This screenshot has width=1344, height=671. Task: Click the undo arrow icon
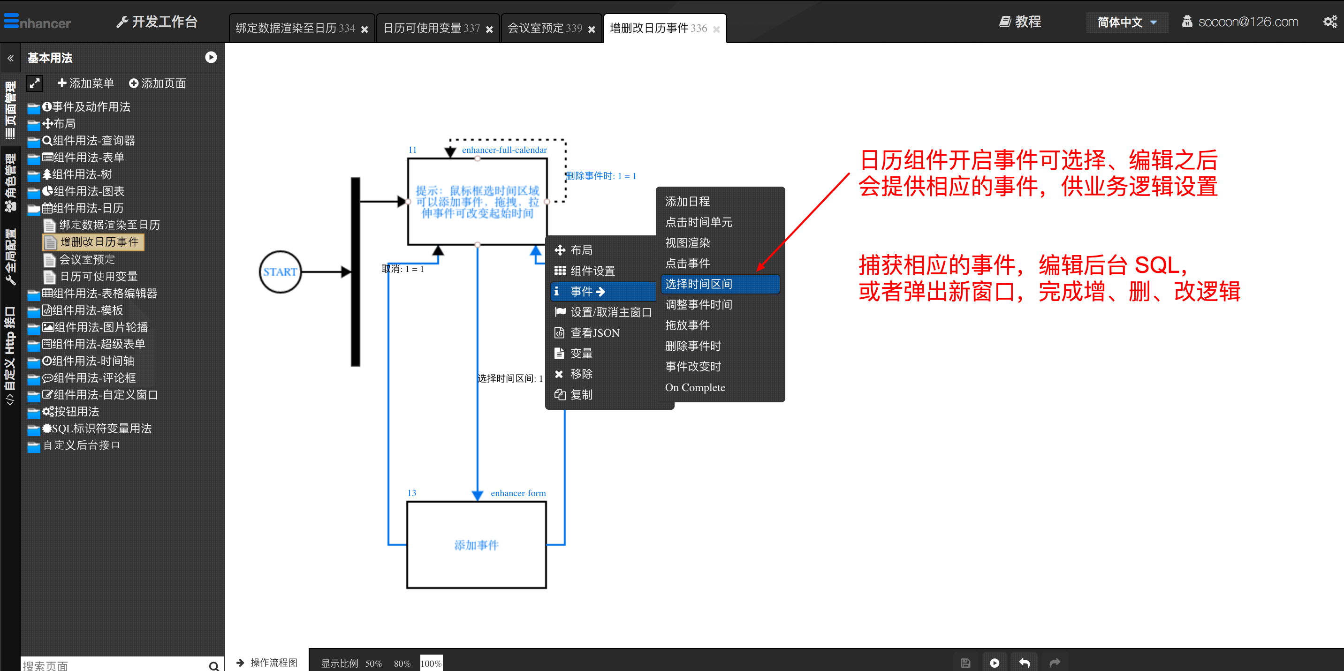pos(1024,663)
